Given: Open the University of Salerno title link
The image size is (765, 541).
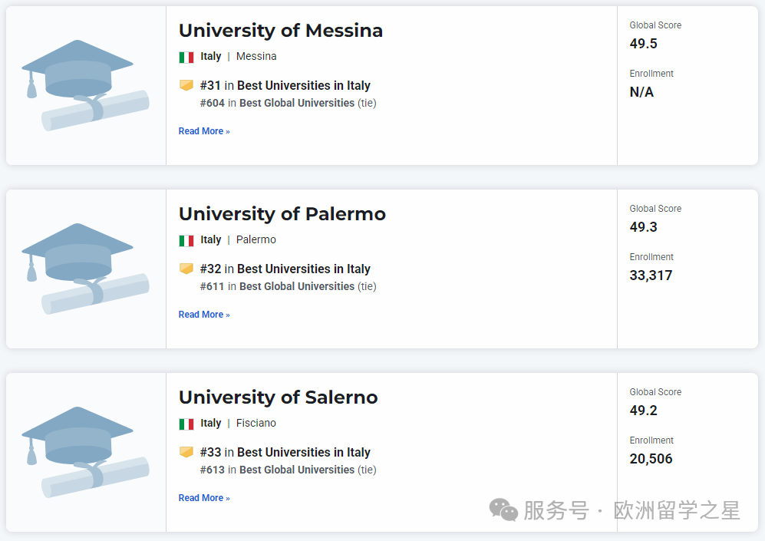Looking at the screenshot, I should click(x=278, y=398).
